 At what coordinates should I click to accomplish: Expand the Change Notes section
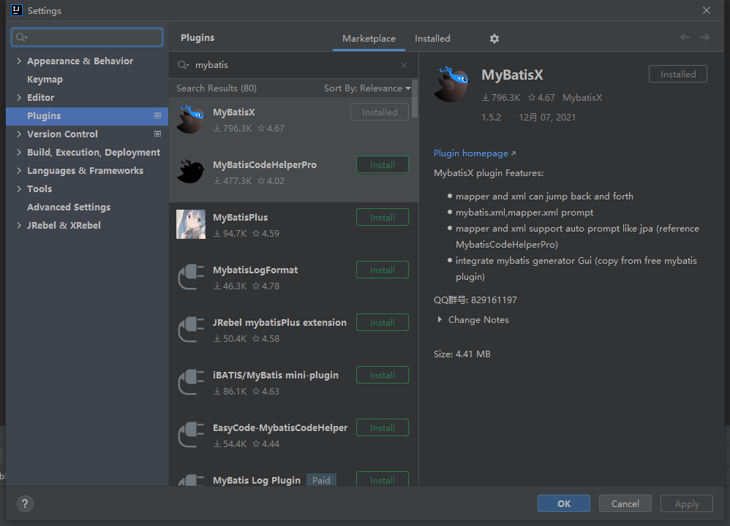pos(440,320)
